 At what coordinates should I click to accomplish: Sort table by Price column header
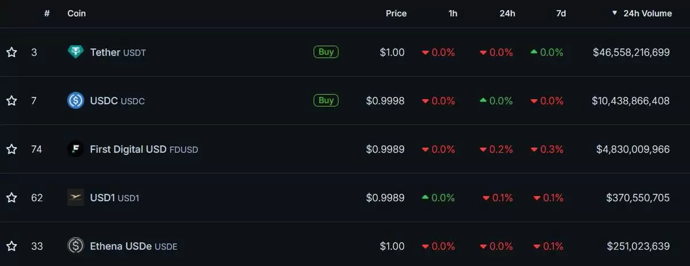(396, 13)
